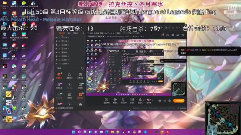This screenshot has width=241, height=135.
Task: Open the 主播任务 tool
Action: click(80, 76)
